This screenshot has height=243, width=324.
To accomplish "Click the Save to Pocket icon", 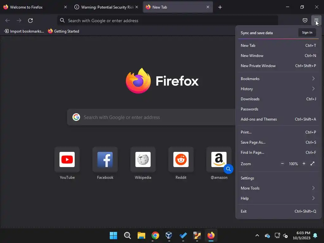I will coord(305,20).
